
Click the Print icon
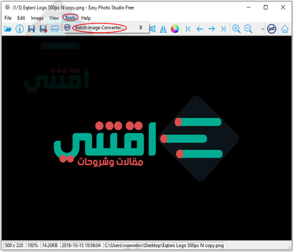tap(55, 29)
